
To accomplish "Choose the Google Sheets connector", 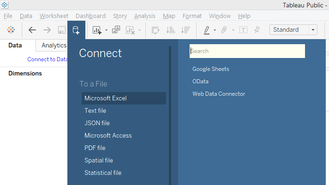I will pyautogui.click(x=211, y=69).
